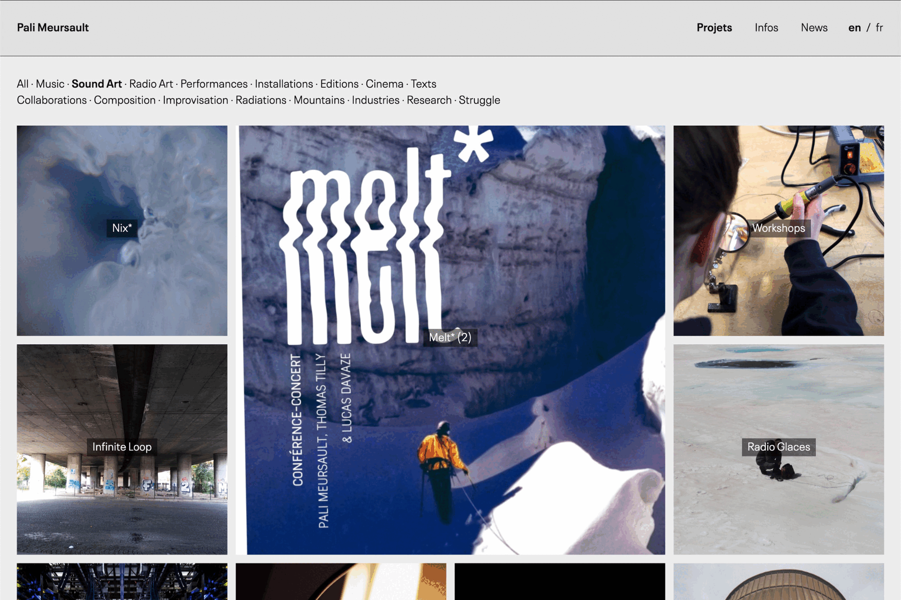901x600 pixels.
Task: Filter projects by Music
Action: [x=50, y=84]
